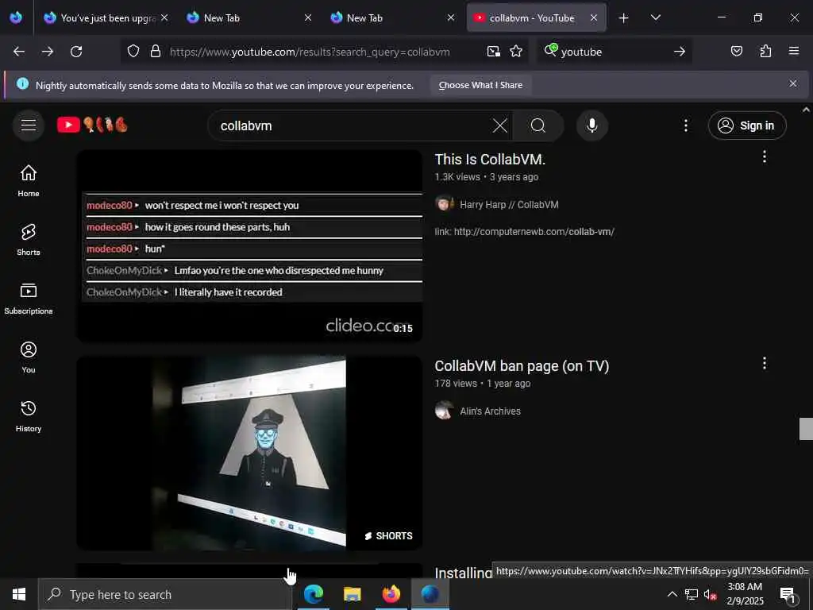Show hidden system tray icons
Image resolution: width=813 pixels, height=610 pixels.
672,594
